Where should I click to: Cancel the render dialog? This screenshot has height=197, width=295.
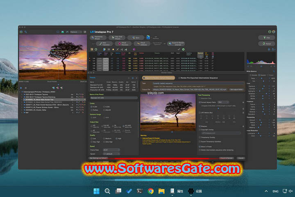241,158
